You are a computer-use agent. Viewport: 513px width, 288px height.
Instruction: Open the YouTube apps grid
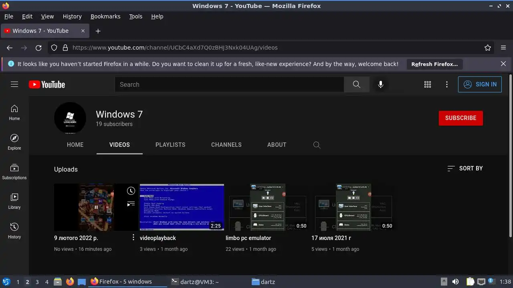coord(428,84)
